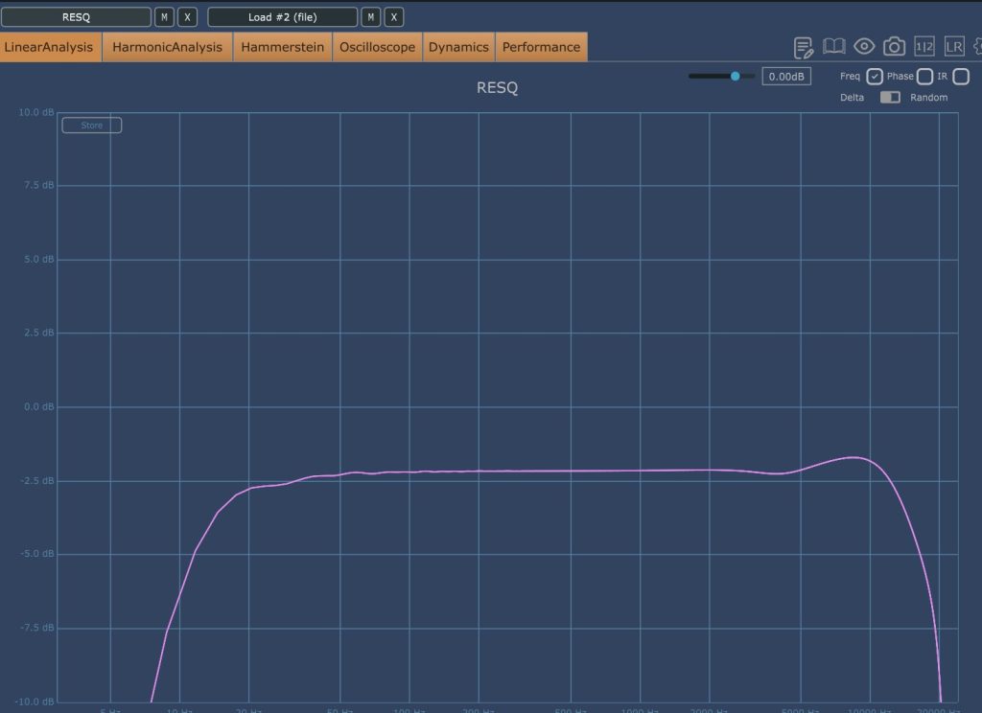The image size is (982, 713).
Task: Click the 1|2 channel compare icon
Action: click(x=924, y=47)
